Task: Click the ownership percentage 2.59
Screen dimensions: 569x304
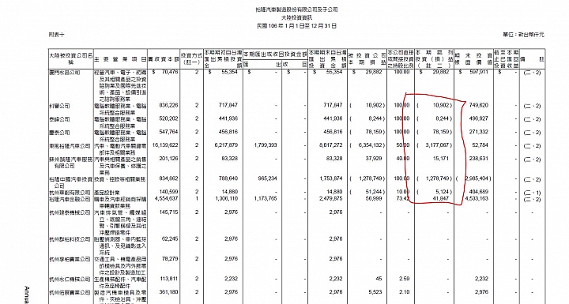Action: [405, 279]
